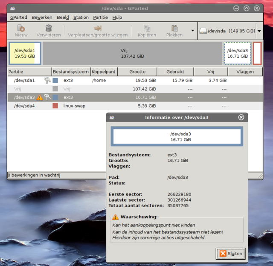Select the /dev/sda1 block in the disk map
Screen dimensions: 273x266
pos(25,53)
